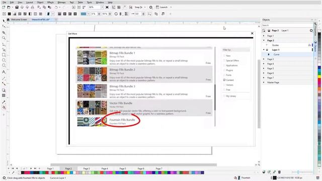Image resolution: width=322 pixels, height=181 pixels.
Task: Open the Options gear in standard toolbar
Action: tap(151, 7)
